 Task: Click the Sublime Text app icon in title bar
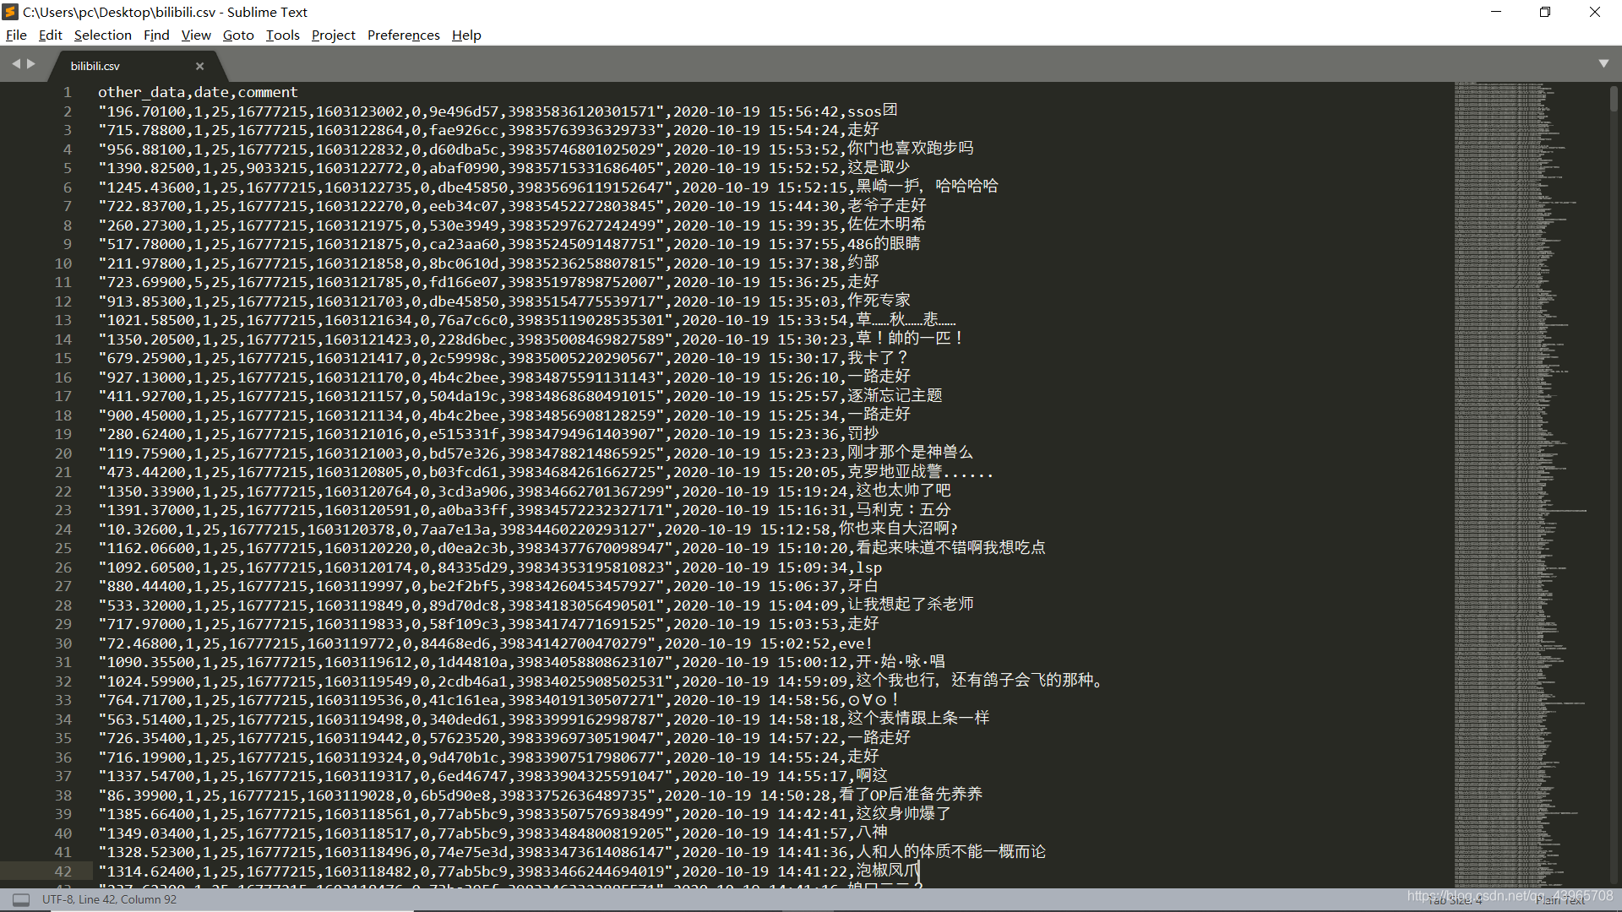tap(10, 12)
